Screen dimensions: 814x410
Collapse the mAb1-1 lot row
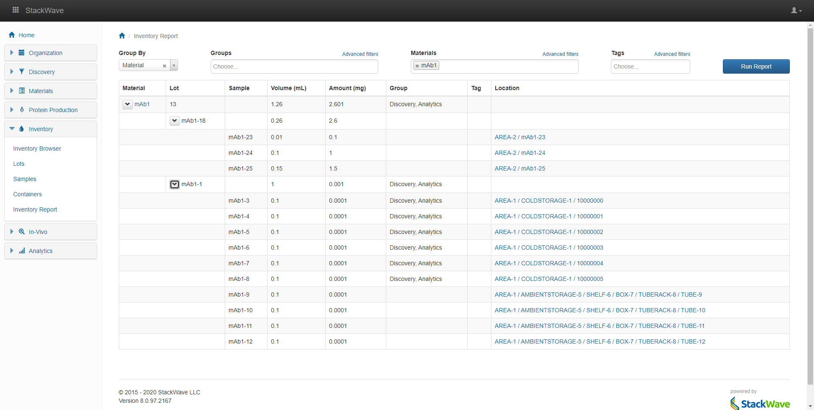coord(174,184)
